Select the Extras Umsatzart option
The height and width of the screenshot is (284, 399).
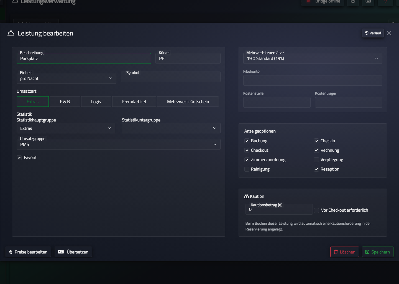point(33,102)
